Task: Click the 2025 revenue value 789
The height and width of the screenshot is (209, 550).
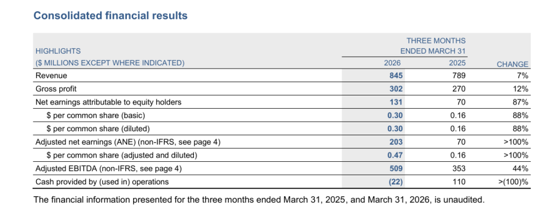Action: 459,76
